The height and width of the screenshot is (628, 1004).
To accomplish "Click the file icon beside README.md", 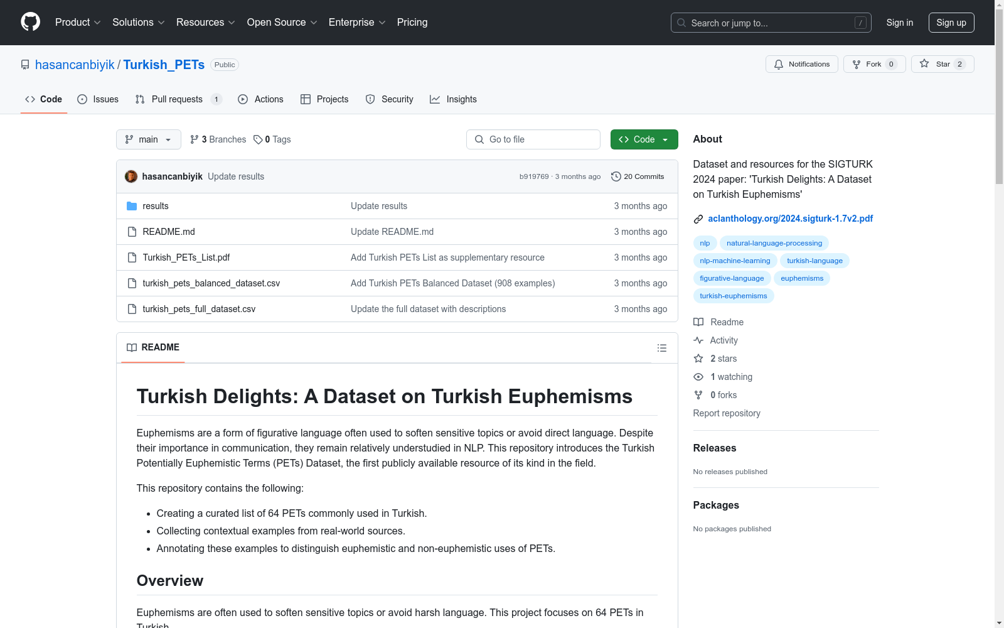I will [x=132, y=232].
